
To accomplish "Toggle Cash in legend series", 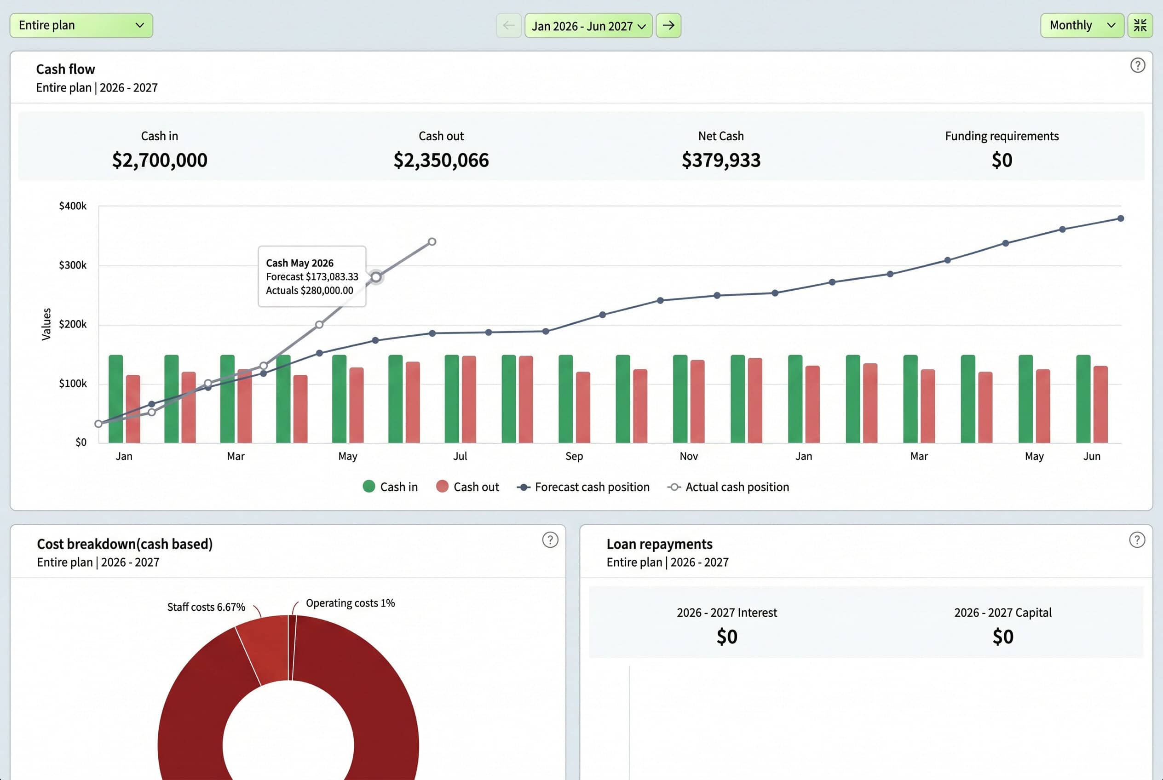I will (x=390, y=487).
